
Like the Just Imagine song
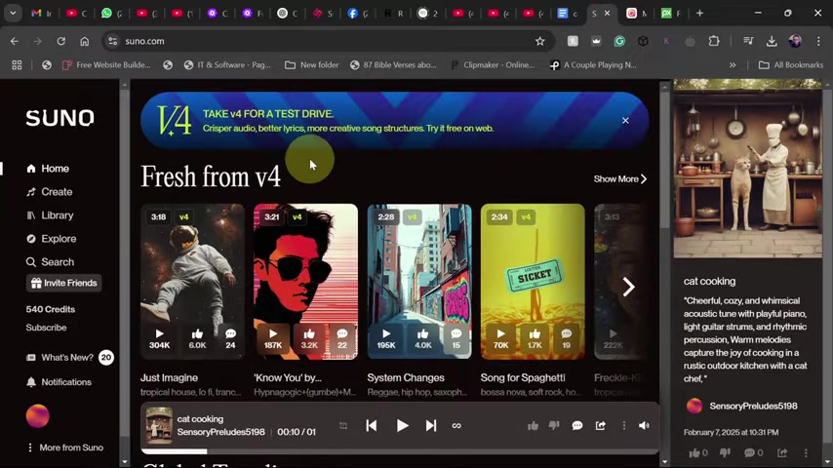point(197,338)
